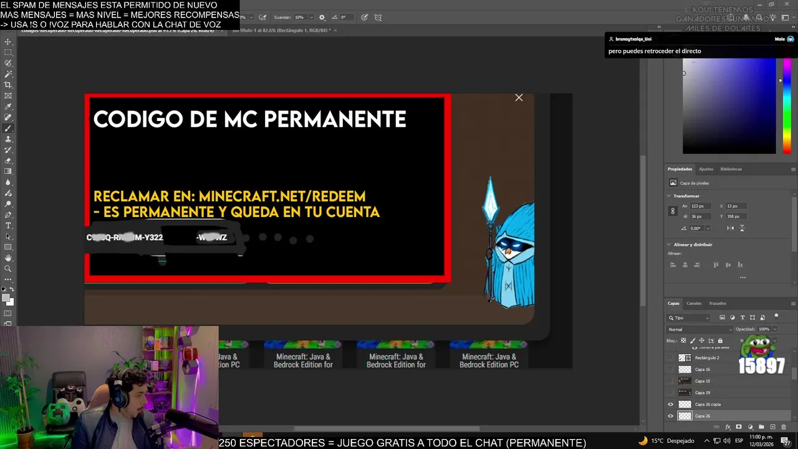Image resolution: width=798 pixels, height=449 pixels.
Task: Select the Gradient tool
Action: [7, 171]
